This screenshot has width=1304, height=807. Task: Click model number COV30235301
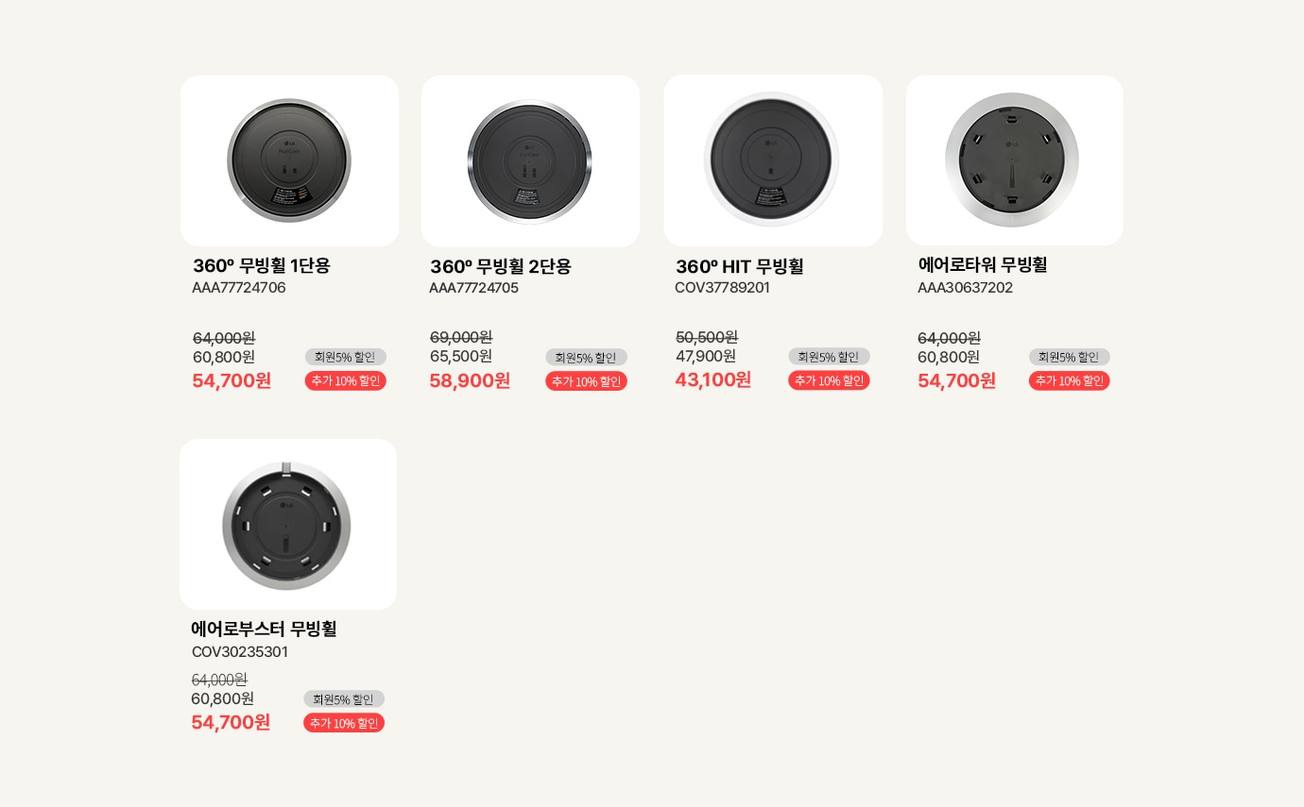(240, 652)
